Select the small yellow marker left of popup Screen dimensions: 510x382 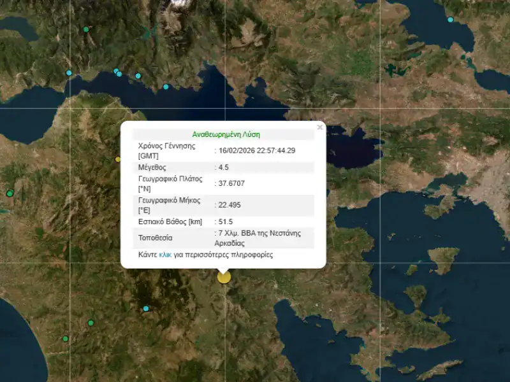(118, 159)
